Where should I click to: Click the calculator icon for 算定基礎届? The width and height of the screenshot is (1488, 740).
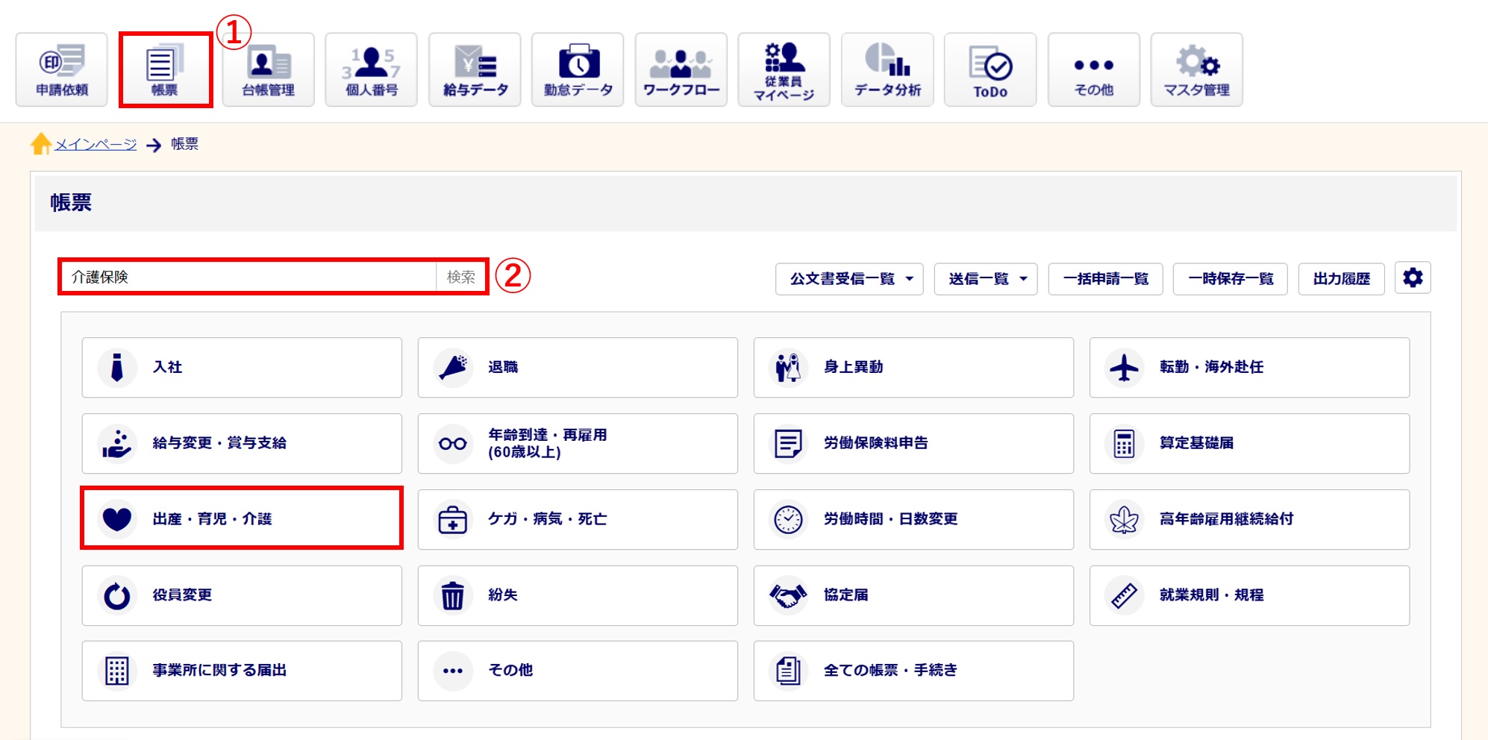[x=1124, y=443]
